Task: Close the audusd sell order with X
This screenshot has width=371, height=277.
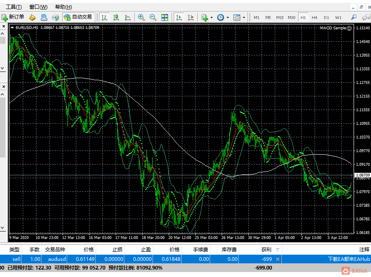Action: (x=278, y=259)
